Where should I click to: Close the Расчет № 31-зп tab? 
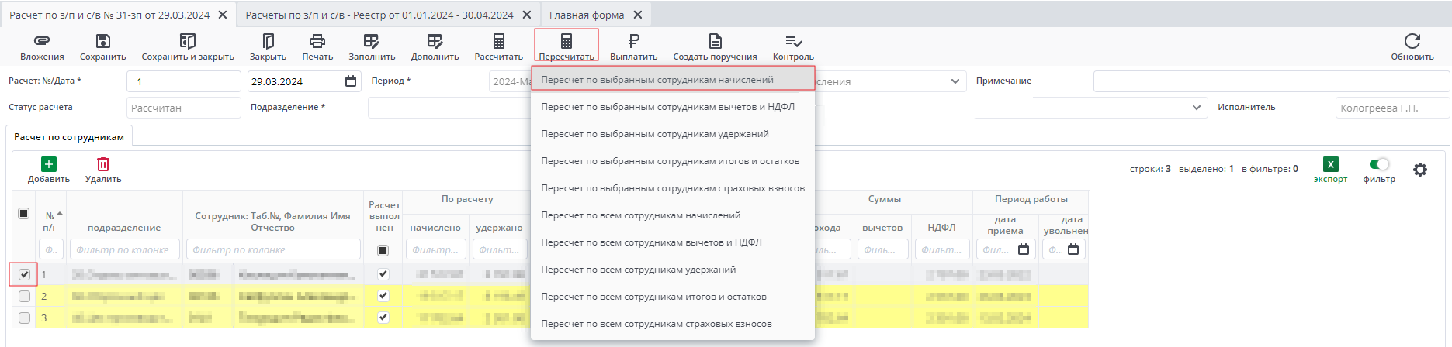[223, 15]
